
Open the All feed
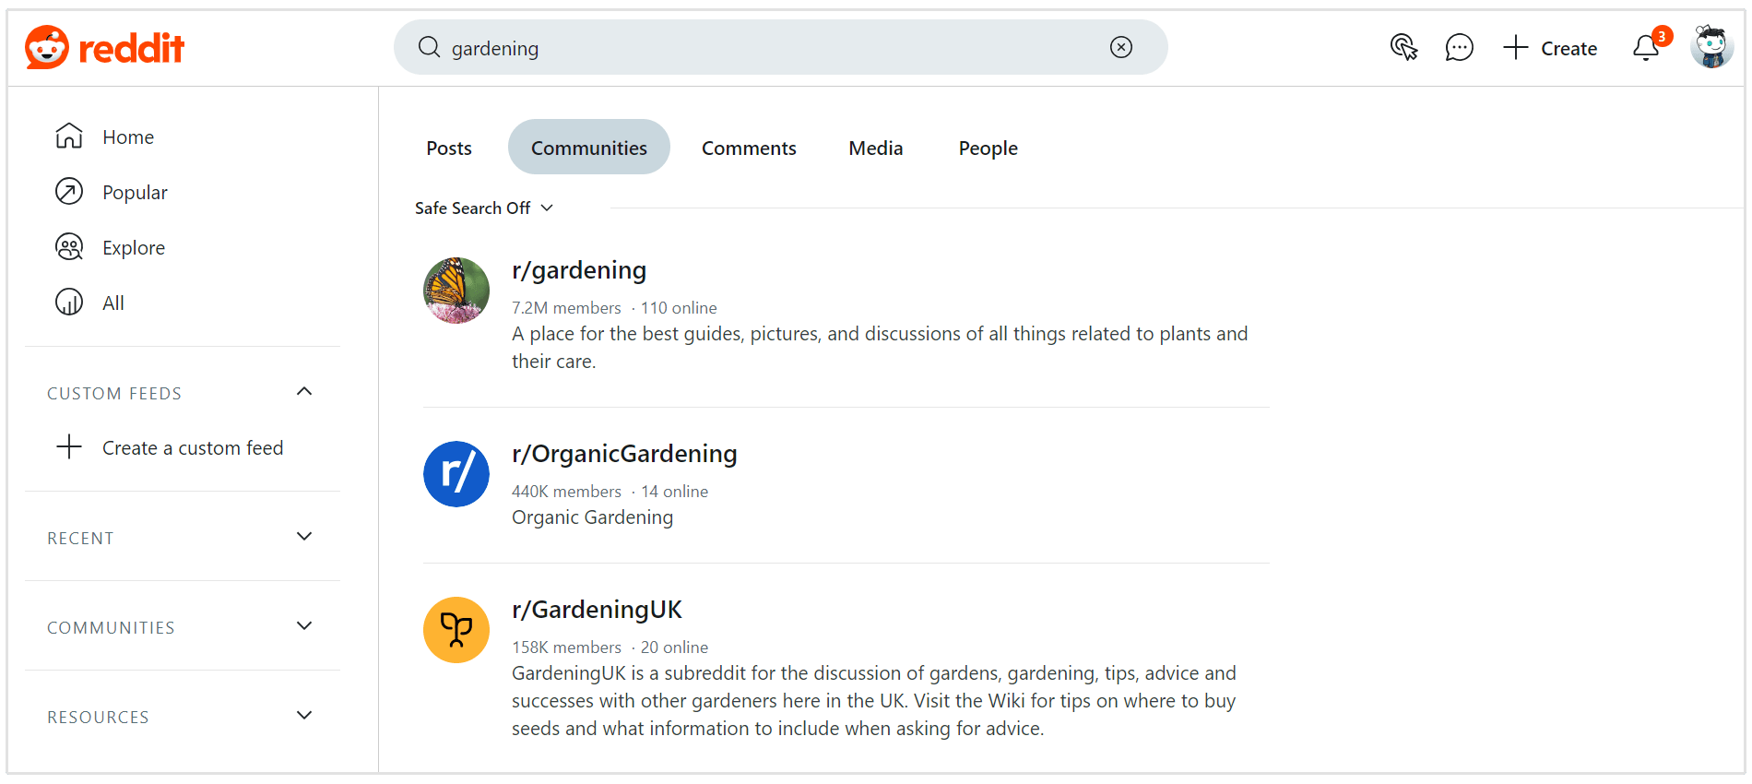pyautogui.click(x=112, y=303)
